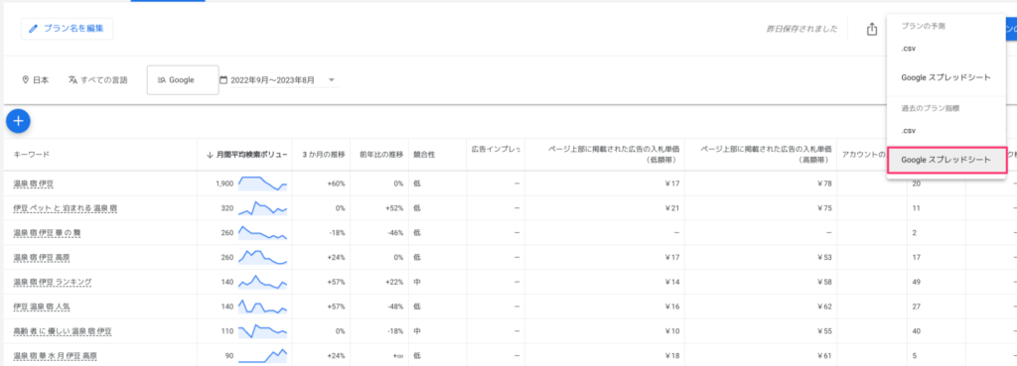Image resolution: width=1017 pixels, height=366 pixels.
Task: Click -46% year-over-year value
Action: [395, 232]
